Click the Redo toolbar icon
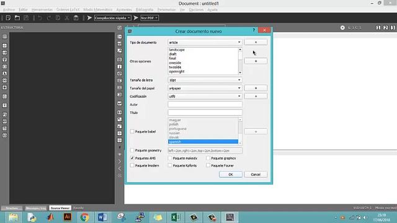Image resolution: width=397 pixels, height=223 pixels. 48,18
